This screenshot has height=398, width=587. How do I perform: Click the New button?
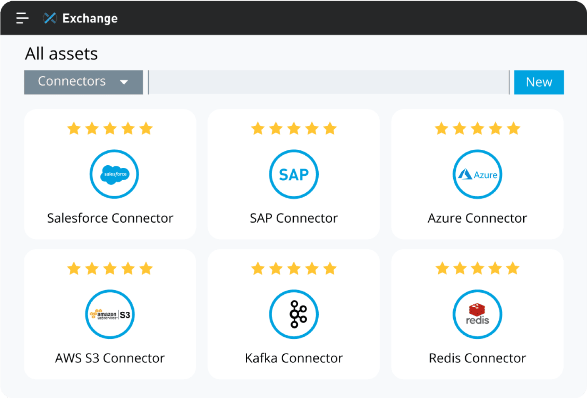(539, 82)
